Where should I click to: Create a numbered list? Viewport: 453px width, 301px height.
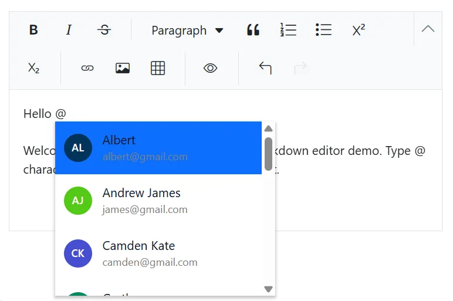[x=288, y=30]
